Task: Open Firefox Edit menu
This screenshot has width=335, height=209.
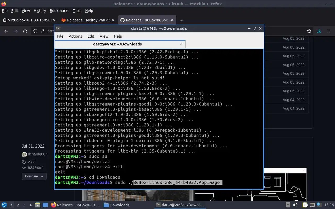Action: [x=15, y=11]
